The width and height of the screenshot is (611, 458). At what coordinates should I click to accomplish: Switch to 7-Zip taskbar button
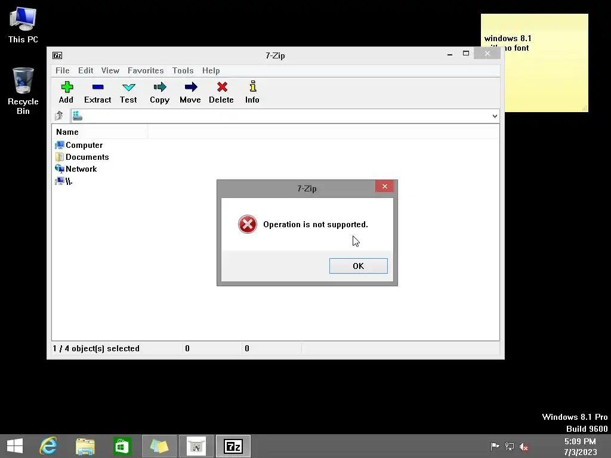[x=233, y=446]
